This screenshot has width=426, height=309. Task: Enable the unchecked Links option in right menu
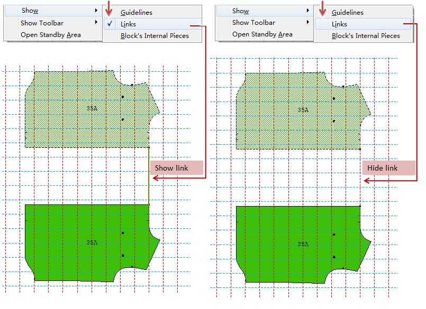click(339, 24)
